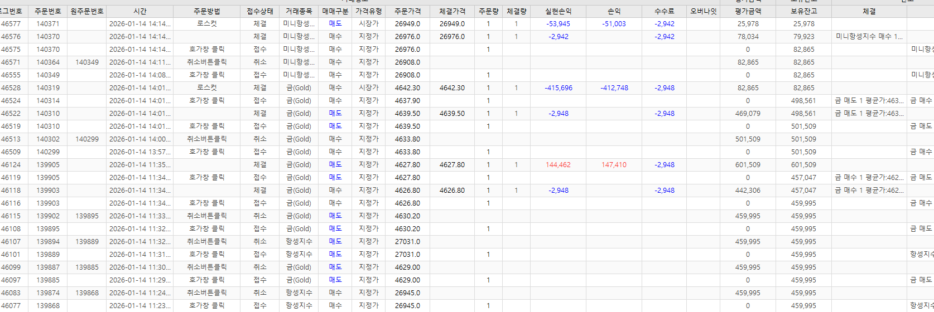Viewport: 934px width, 312px height.
Task: Click realized profit 144,462
Action: (x=559, y=165)
